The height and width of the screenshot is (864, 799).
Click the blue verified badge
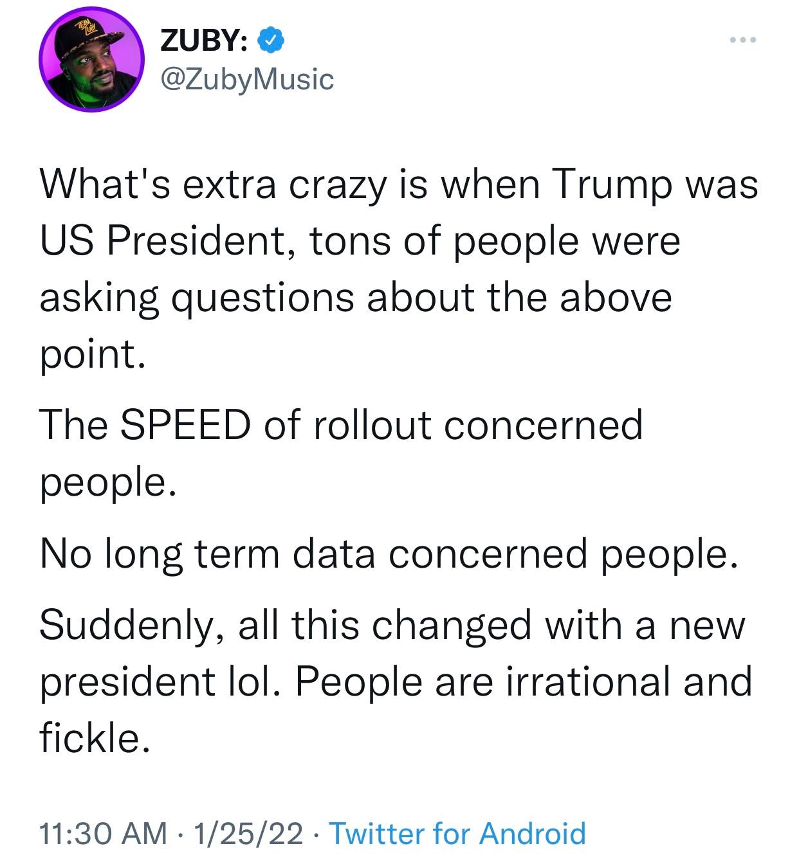click(x=271, y=40)
